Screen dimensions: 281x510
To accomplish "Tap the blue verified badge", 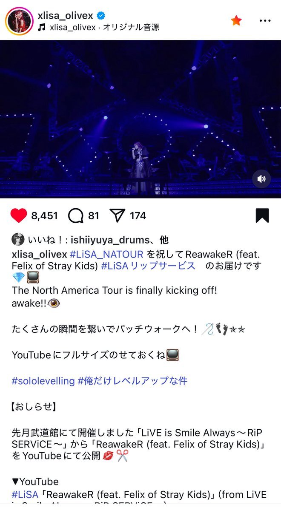I will 101,16.
